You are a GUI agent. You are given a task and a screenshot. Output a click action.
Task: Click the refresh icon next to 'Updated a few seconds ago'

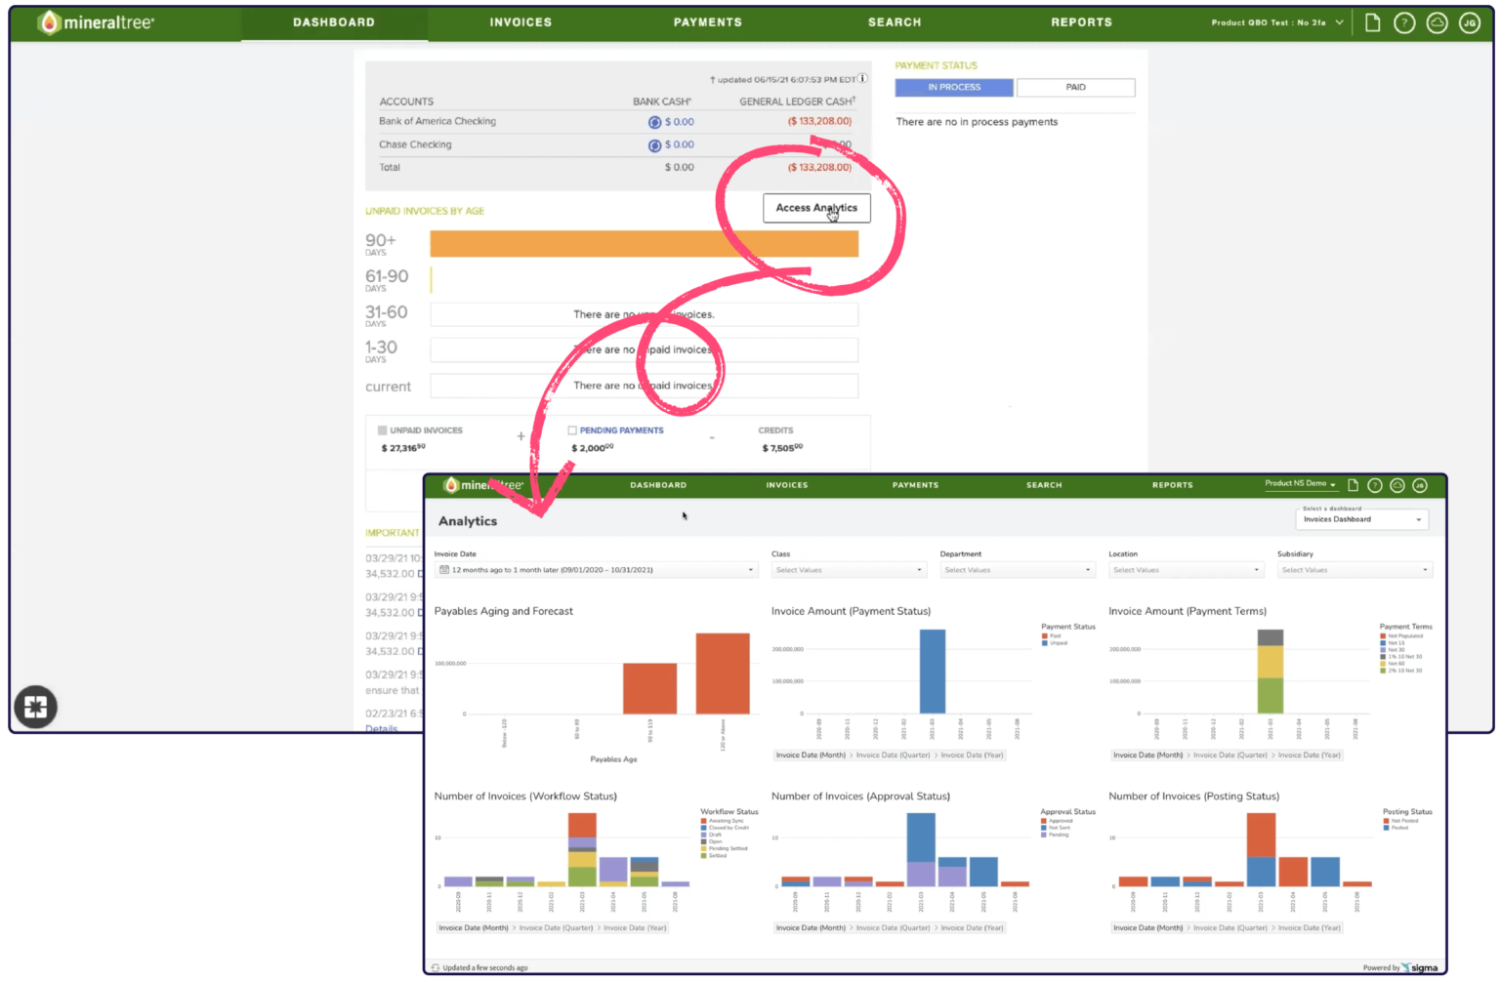click(434, 967)
